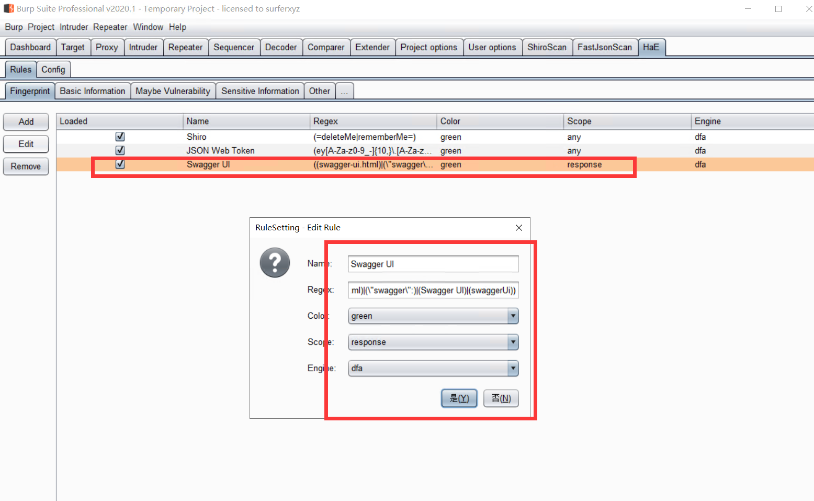Click the dfa engine cell in Shiro row
814x501 pixels.
[x=752, y=137]
